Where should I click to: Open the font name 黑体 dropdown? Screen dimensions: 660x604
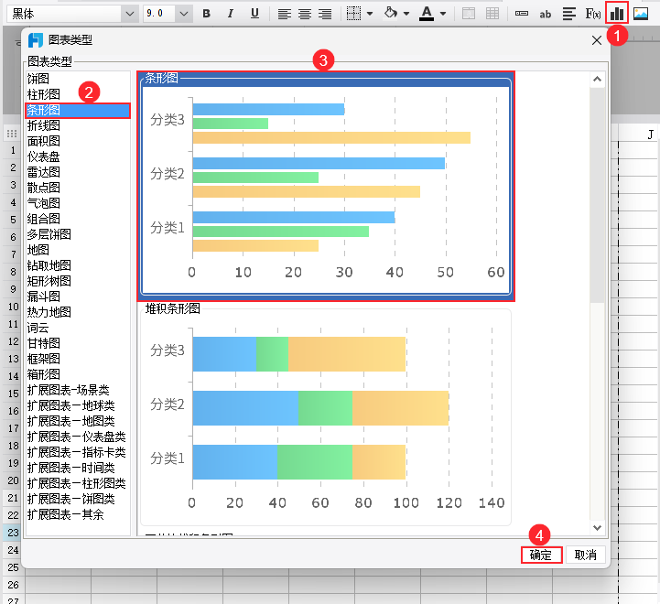coord(130,14)
